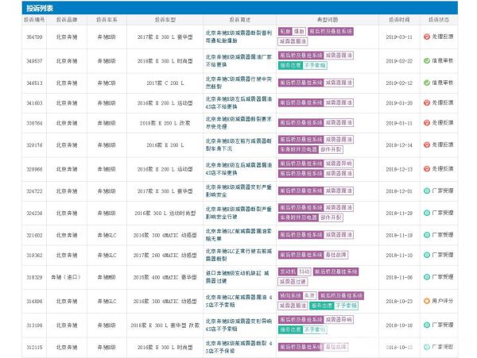Screen dimensions: 477x358
Task: Click green 信息审核 check icon dated 2019-02-22
Action: [426, 61]
